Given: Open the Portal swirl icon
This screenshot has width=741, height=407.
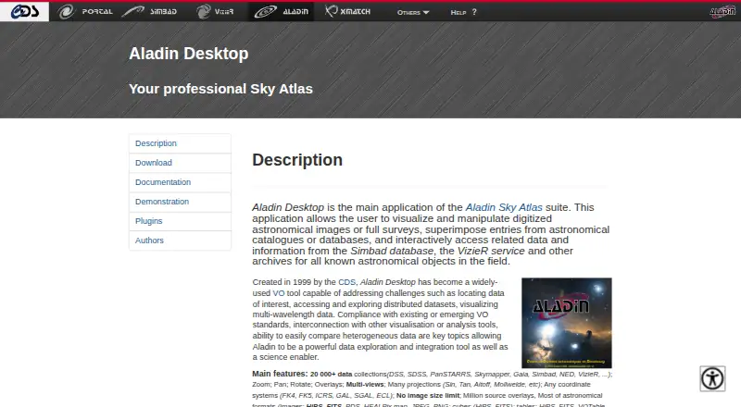Looking at the screenshot, I should pos(66,11).
